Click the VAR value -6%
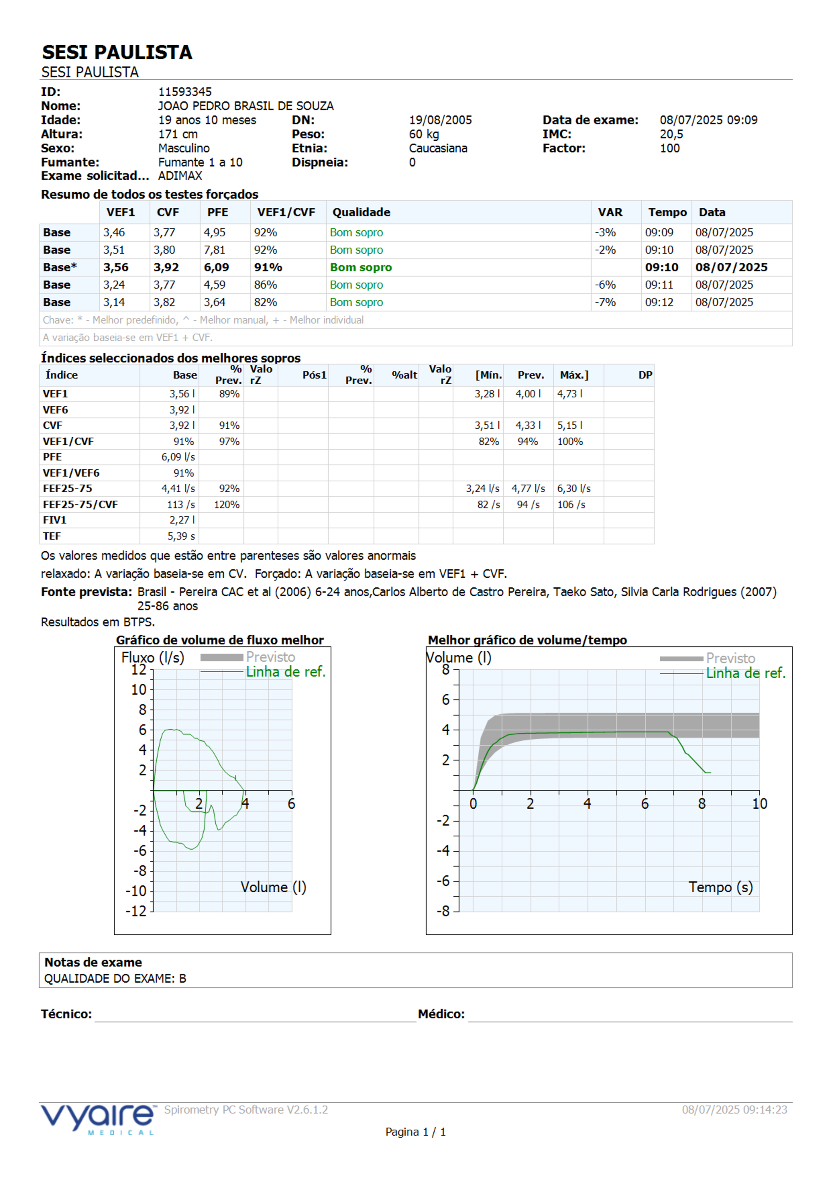This screenshot has height=1177, width=832. (x=605, y=285)
